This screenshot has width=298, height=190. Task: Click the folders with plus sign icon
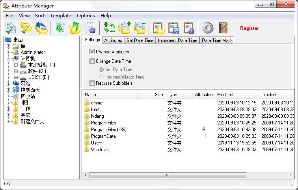[x=125, y=28]
